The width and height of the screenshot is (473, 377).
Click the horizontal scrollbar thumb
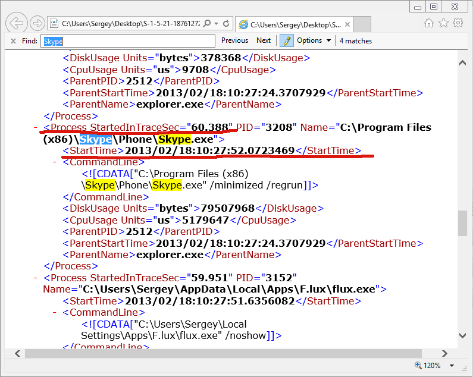[223, 353]
